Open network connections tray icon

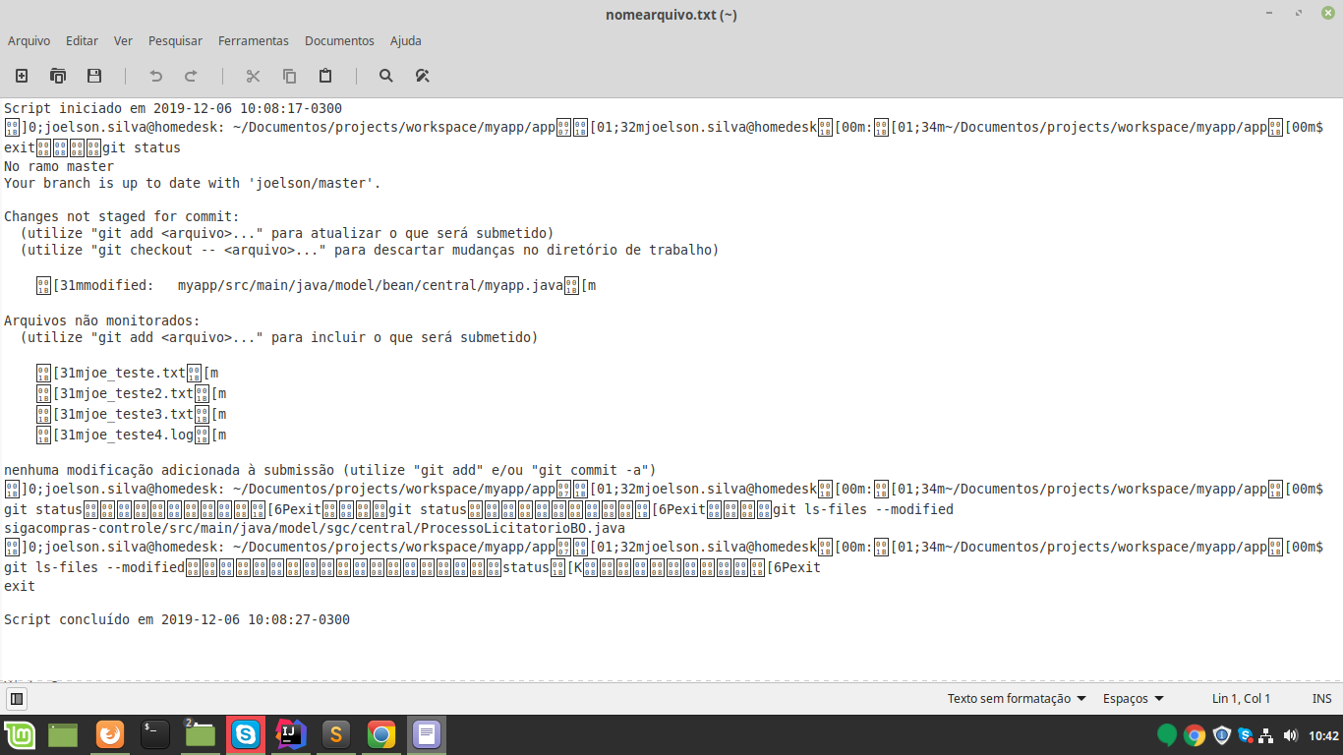point(1266,734)
